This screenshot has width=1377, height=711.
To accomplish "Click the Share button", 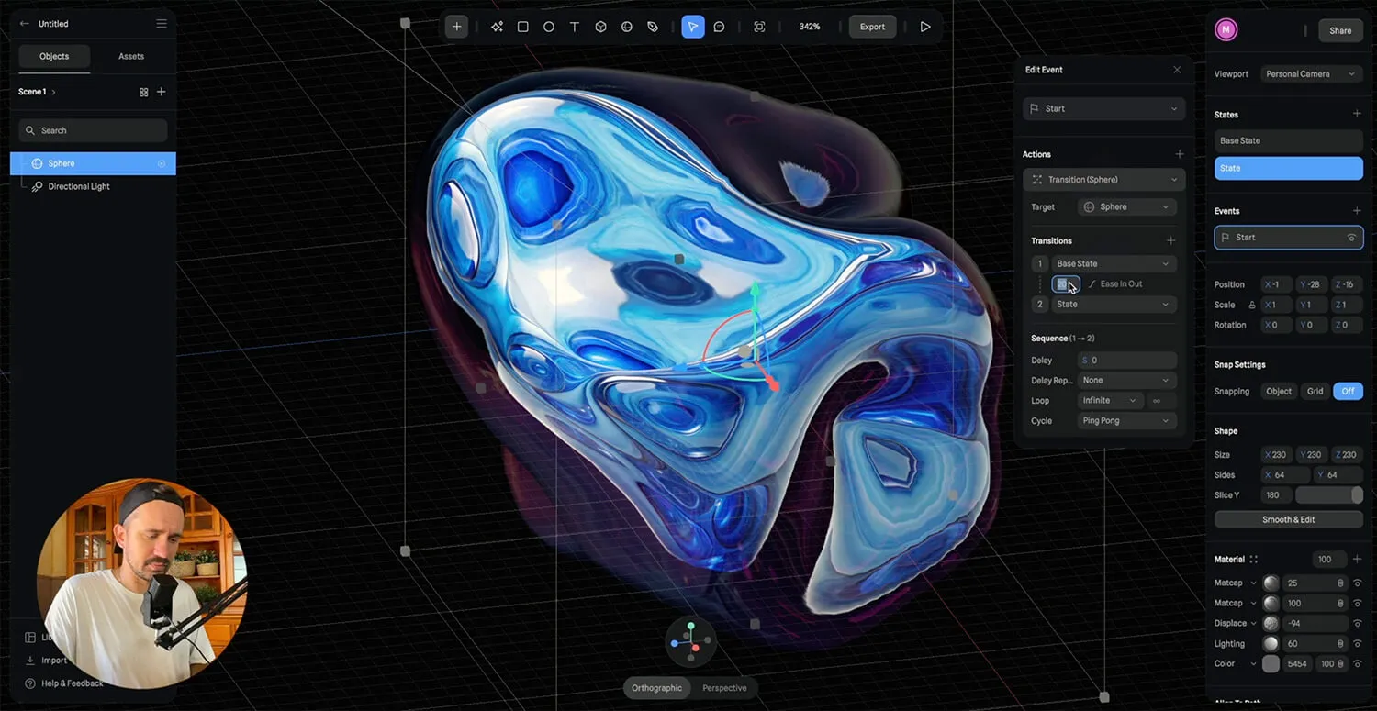I will coord(1340,30).
